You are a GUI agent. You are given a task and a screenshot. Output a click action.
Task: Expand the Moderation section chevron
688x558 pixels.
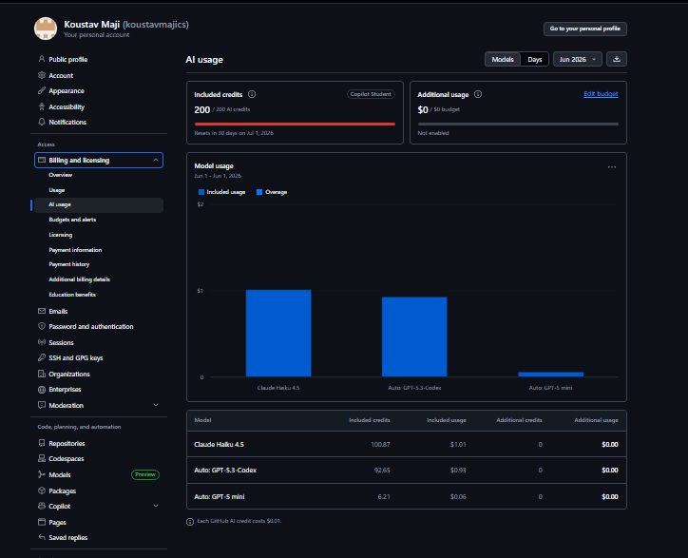pos(156,405)
